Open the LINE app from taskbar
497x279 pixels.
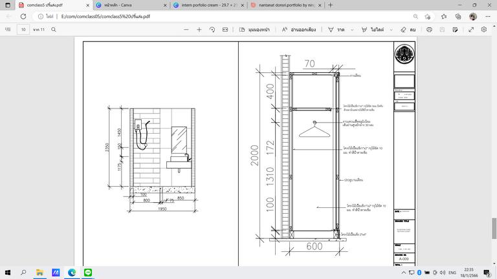pyautogui.click(x=88, y=273)
